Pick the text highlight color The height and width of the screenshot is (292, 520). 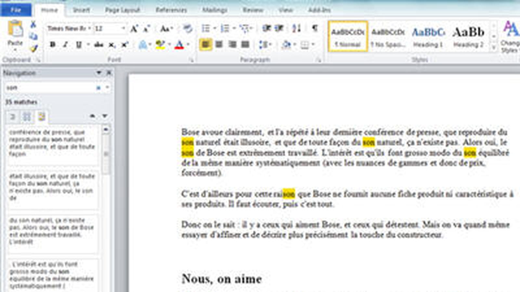click(160, 45)
